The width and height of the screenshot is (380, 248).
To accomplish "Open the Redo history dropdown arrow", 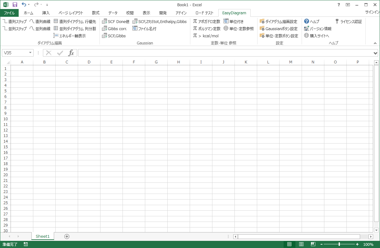I will tap(42, 5).
